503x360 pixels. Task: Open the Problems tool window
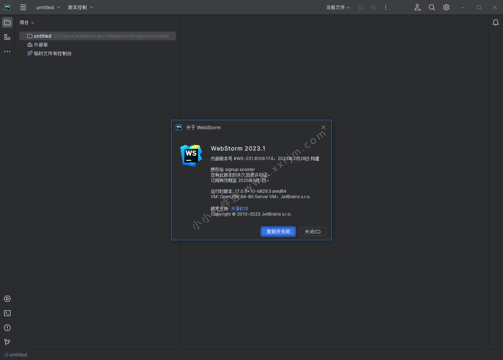click(x=7, y=328)
